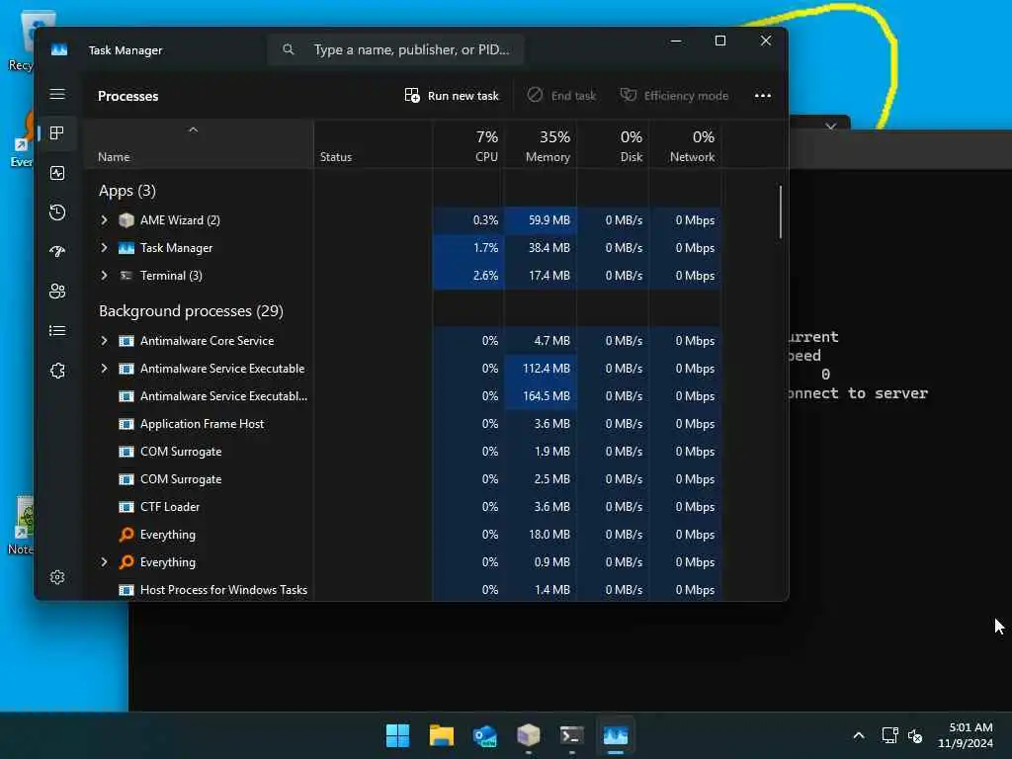Open Windows Start menu
Image resolution: width=1012 pixels, height=759 pixels.
coord(397,735)
